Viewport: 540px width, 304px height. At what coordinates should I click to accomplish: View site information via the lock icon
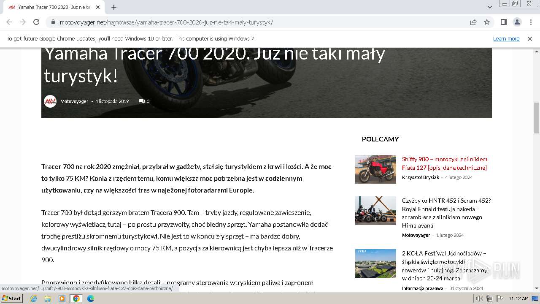(53, 22)
